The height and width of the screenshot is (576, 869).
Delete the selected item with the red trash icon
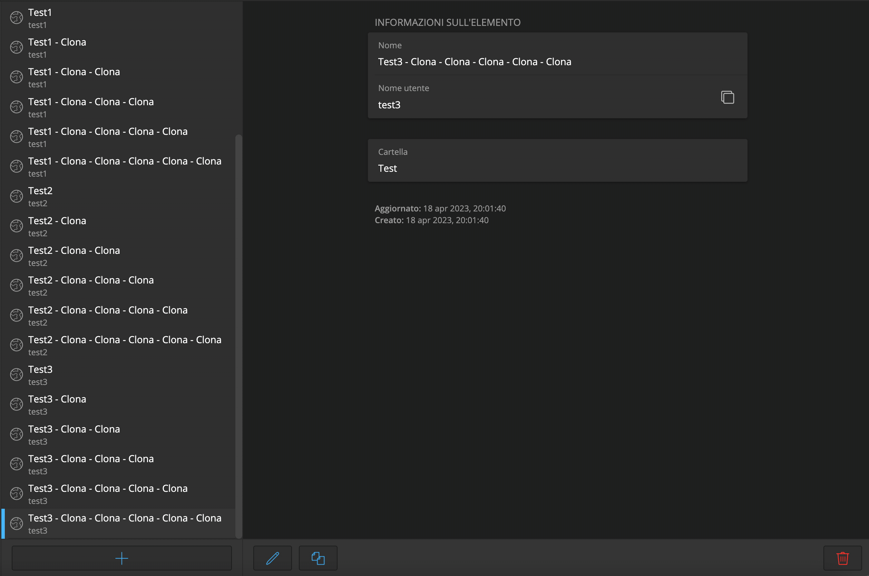(x=842, y=558)
